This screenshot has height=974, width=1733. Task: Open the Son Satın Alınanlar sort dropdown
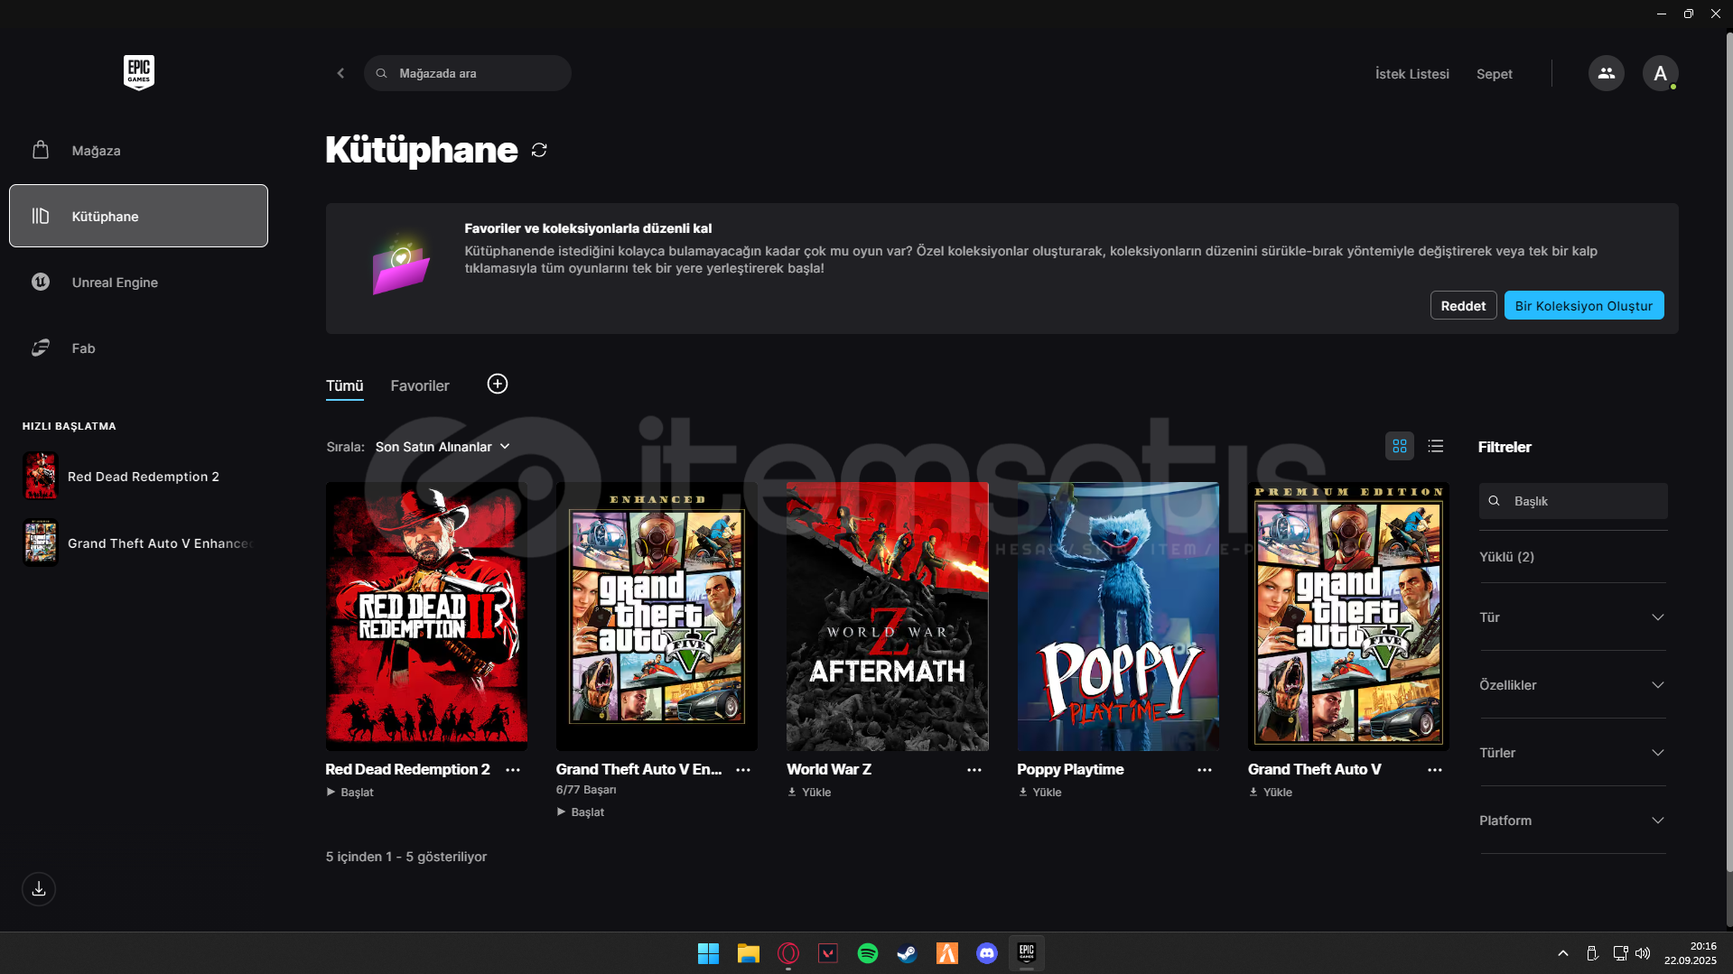coord(443,447)
